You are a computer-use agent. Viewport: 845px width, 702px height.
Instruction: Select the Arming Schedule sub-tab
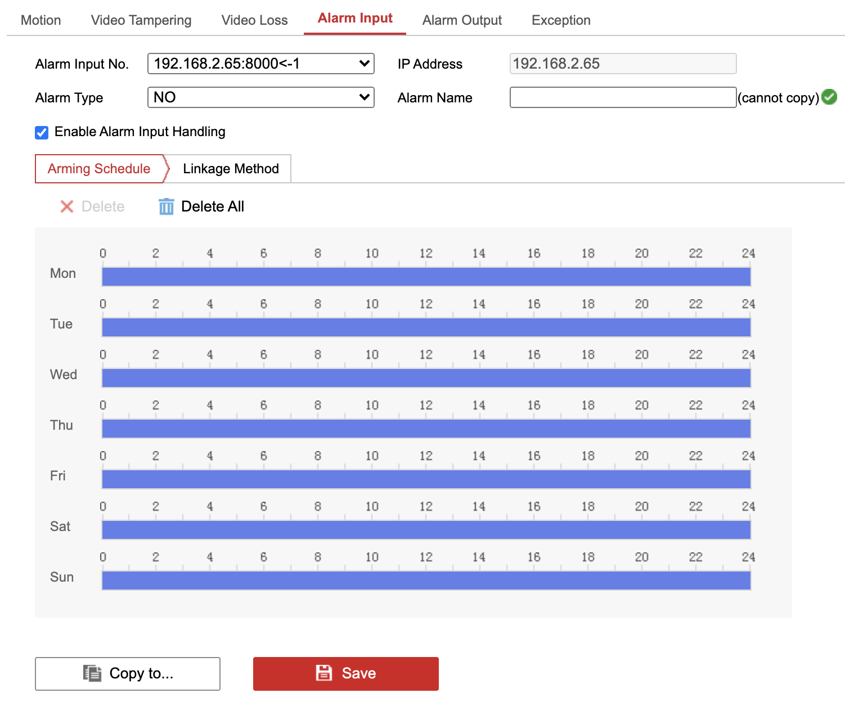coord(99,169)
